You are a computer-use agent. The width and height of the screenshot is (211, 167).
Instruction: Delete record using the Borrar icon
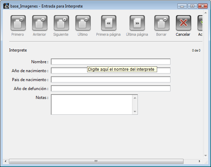(x=161, y=23)
